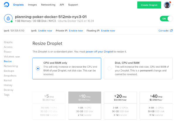The height and width of the screenshot is (121, 176).
Task: Click the droplet icon beside the droplet name
Action: pyautogui.click(x=8, y=18)
